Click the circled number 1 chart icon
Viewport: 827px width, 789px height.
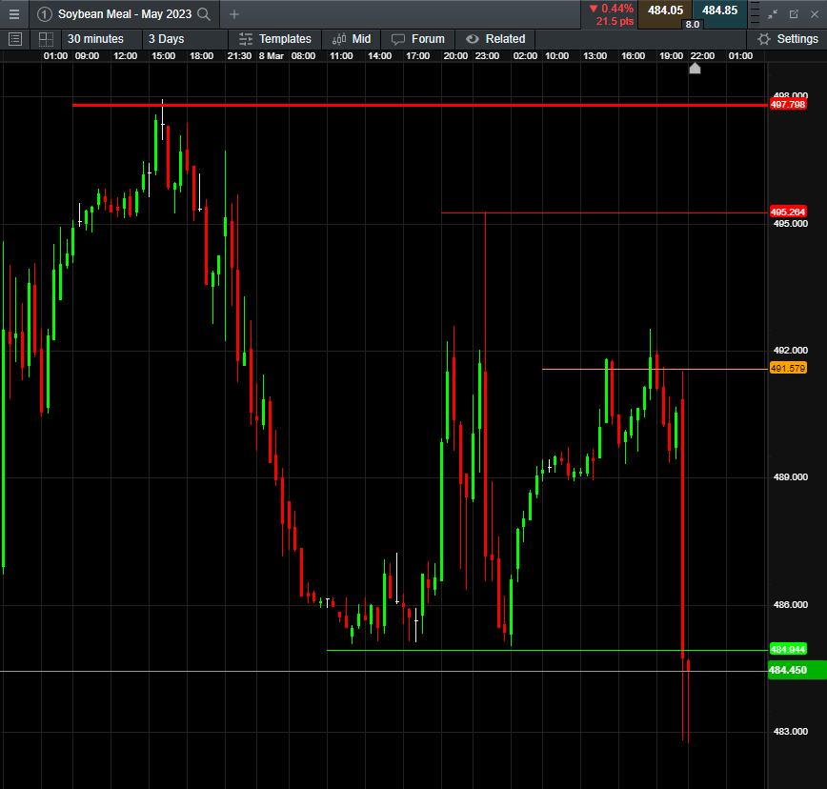[x=45, y=14]
